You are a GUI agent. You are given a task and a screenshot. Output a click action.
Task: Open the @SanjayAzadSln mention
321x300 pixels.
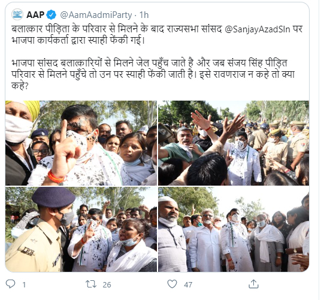tap(258, 29)
